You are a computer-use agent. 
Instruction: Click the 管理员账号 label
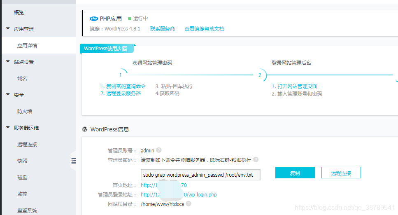[x=122, y=150]
